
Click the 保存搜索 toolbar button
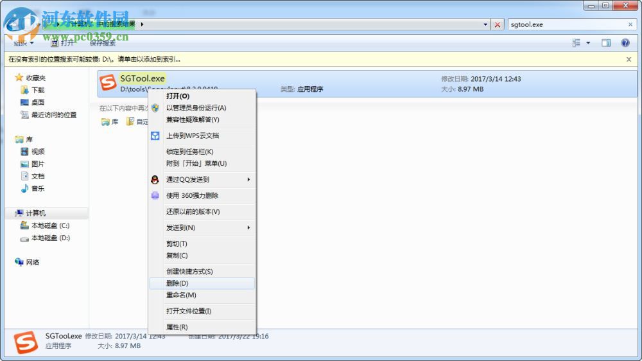[x=102, y=42]
